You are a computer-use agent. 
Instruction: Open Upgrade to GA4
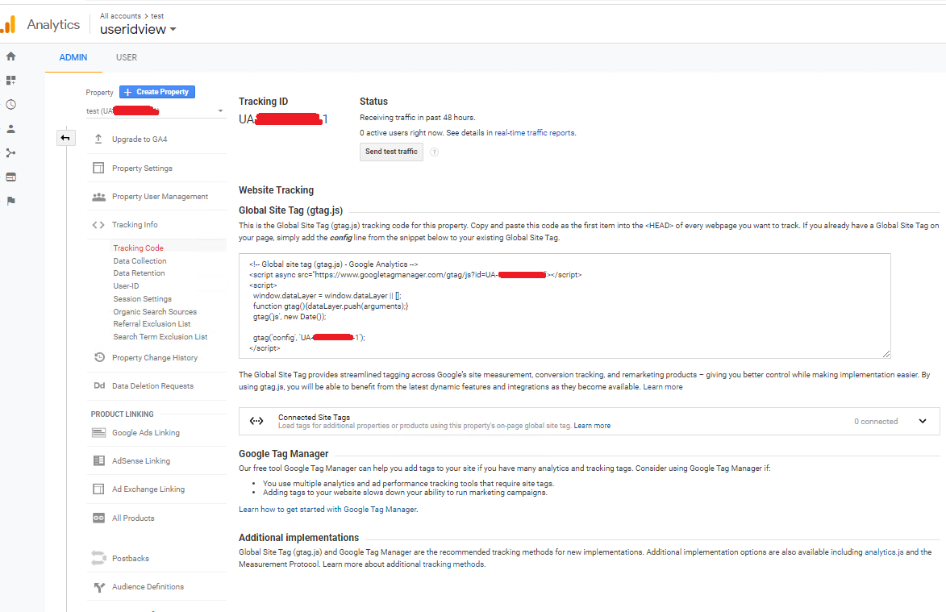(140, 139)
